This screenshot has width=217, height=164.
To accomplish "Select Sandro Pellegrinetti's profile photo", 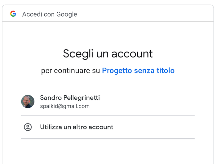I will pyautogui.click(x=28, y=101).
